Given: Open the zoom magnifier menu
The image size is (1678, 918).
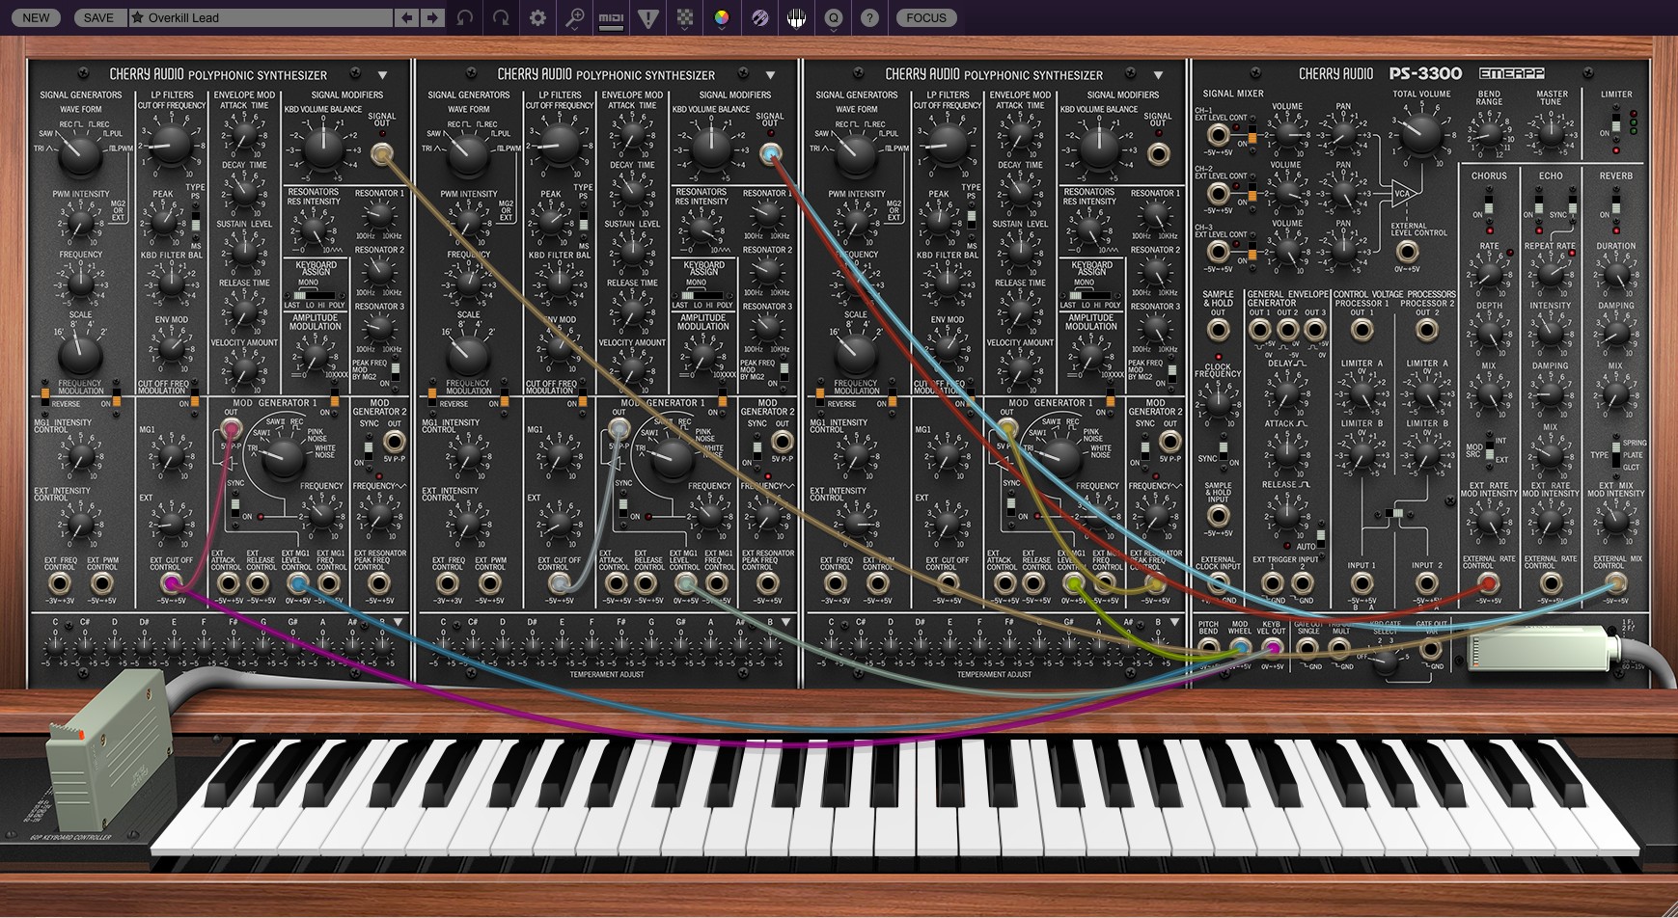Looking at the screenshot, I should (574, 17).
